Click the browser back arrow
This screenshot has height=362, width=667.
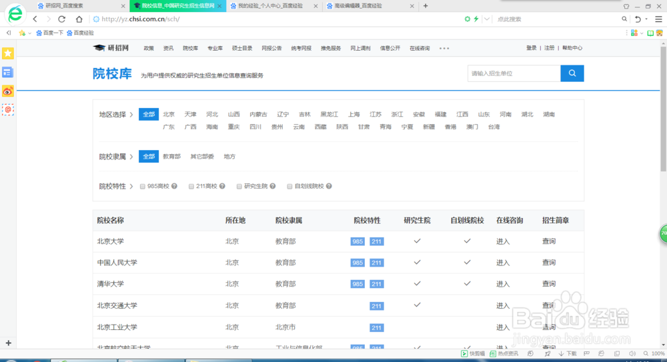click(x=35, y=19)
